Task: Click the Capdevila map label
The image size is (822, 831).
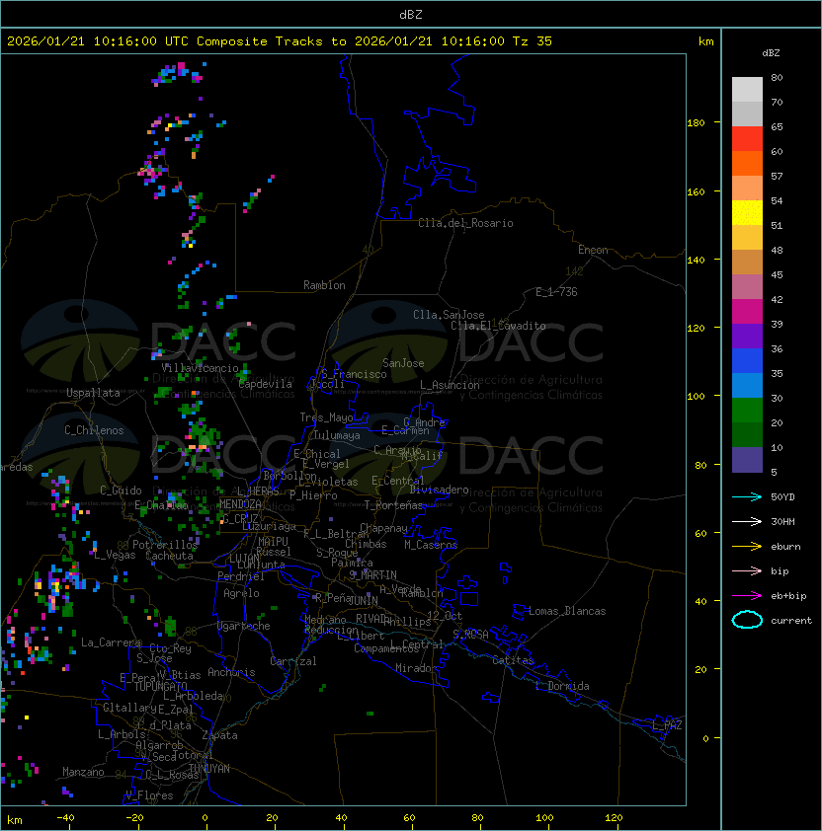Action: pos(265,384)
